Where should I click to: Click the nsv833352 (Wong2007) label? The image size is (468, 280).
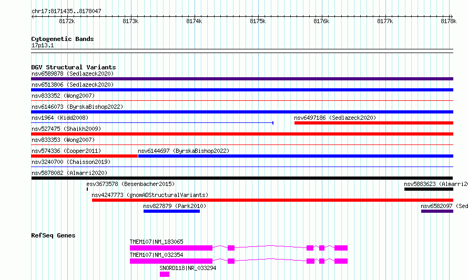click(63, 96)
